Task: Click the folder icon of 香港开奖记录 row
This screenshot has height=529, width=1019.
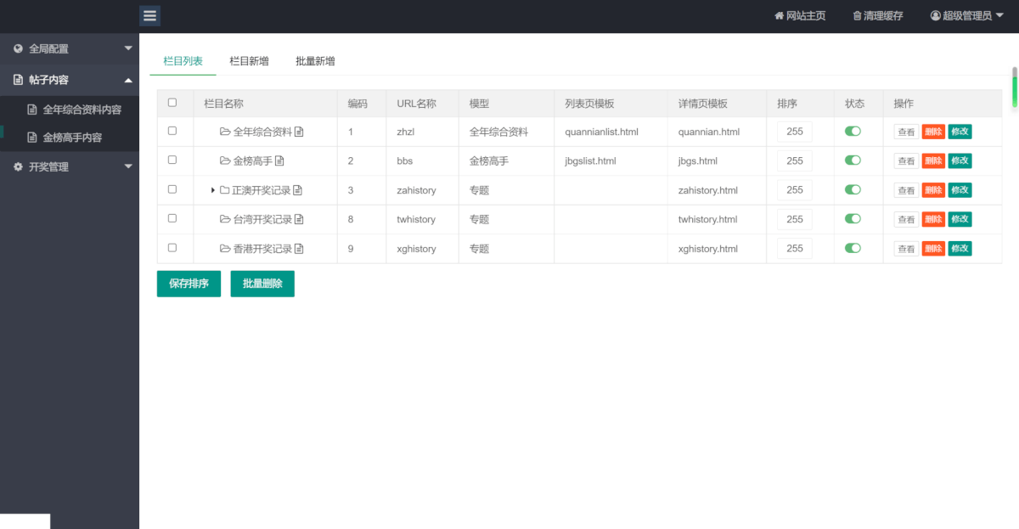Action: pos(225,249)
